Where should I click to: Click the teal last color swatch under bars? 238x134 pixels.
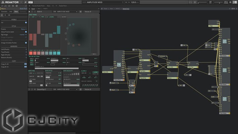point(58,53)
